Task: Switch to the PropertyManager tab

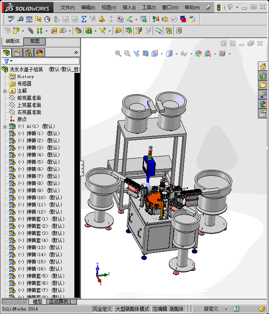Action: click(x=17, y=53)
